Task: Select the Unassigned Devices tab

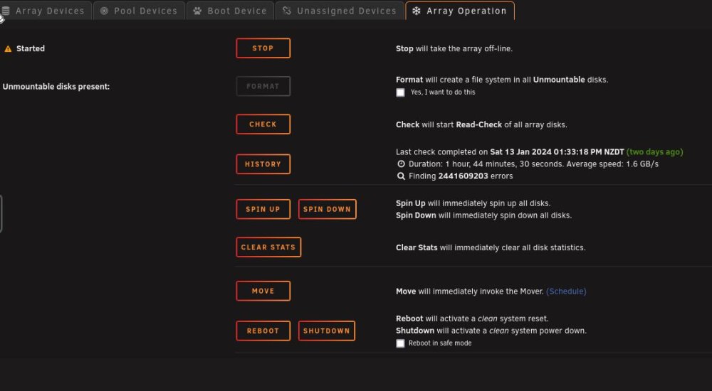Action: click(x=340, y=11)
